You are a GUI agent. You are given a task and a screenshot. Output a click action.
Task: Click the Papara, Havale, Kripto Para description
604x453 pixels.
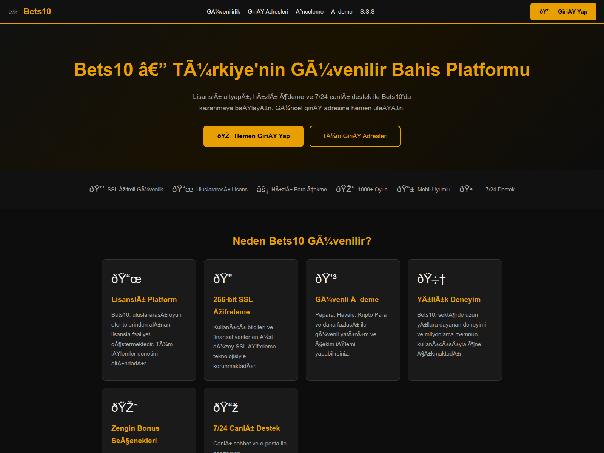tap(351, 334)
